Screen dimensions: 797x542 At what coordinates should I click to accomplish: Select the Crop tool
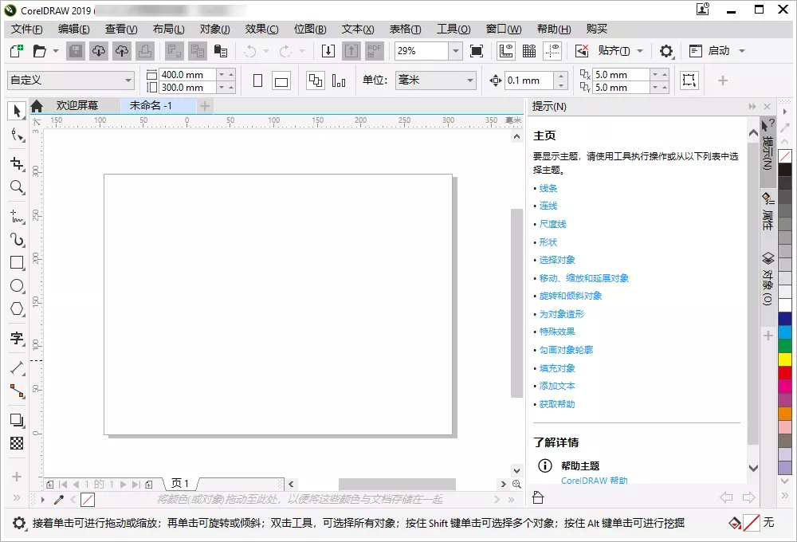[17, 163]
